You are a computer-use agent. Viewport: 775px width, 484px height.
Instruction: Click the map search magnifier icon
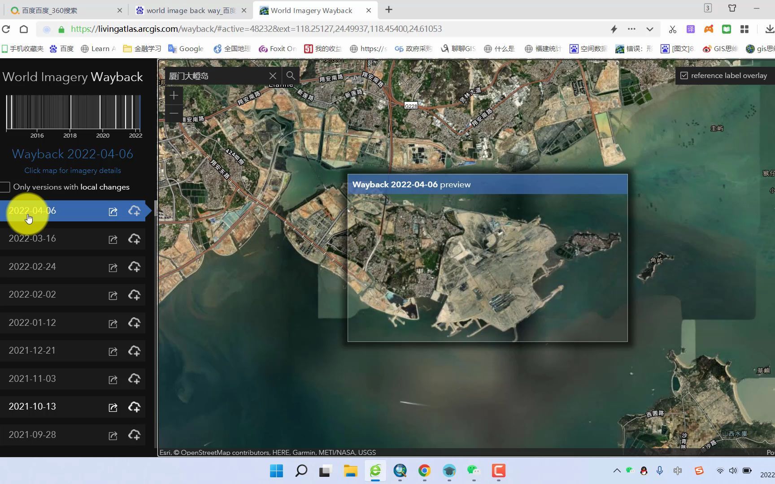coord(291,76)
